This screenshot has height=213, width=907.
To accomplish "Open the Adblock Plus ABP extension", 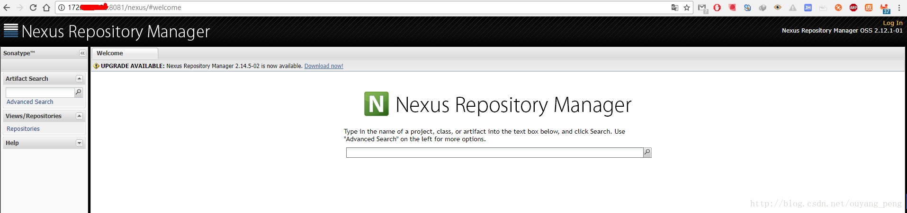I will click(853, 8).
